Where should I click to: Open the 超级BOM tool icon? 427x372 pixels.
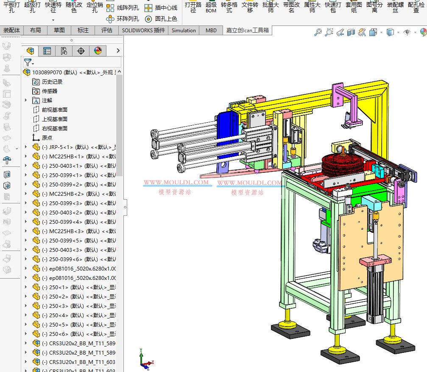211,7
